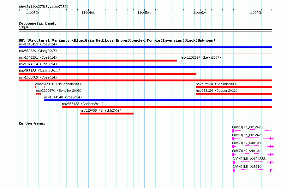The image size is (281, 188).
Task: Open the CARKD|NM_018210 gene label
Action: [247, 167]
